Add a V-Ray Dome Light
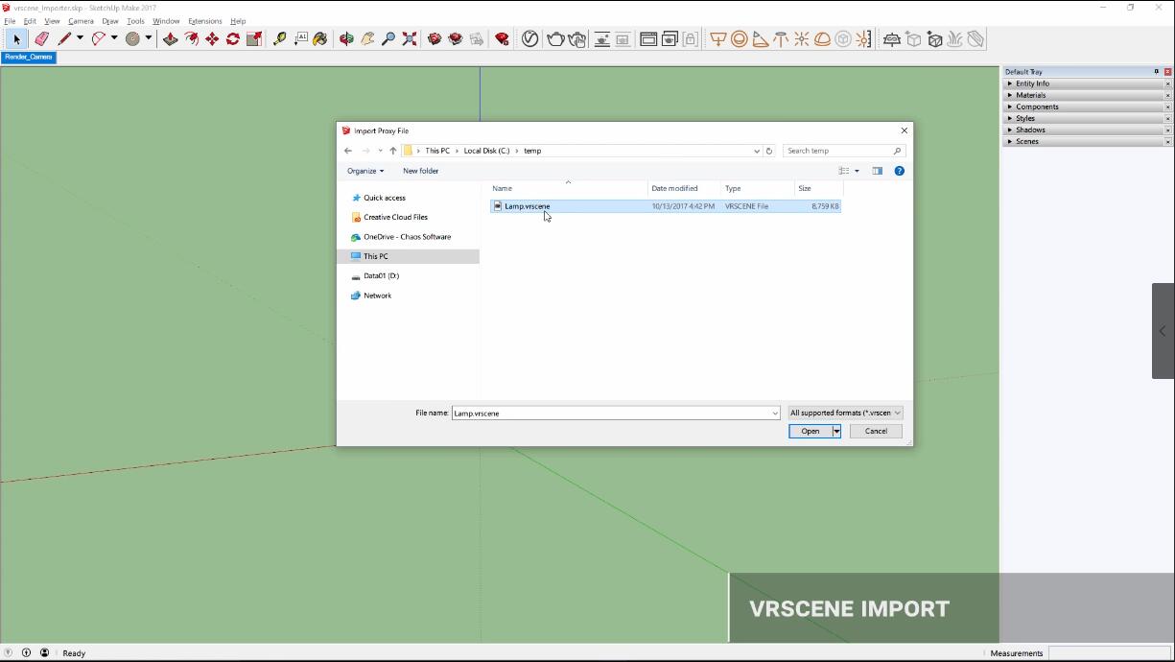Image resolution: width=1175 pixels, height=662 pixels. tap(822, 39)
